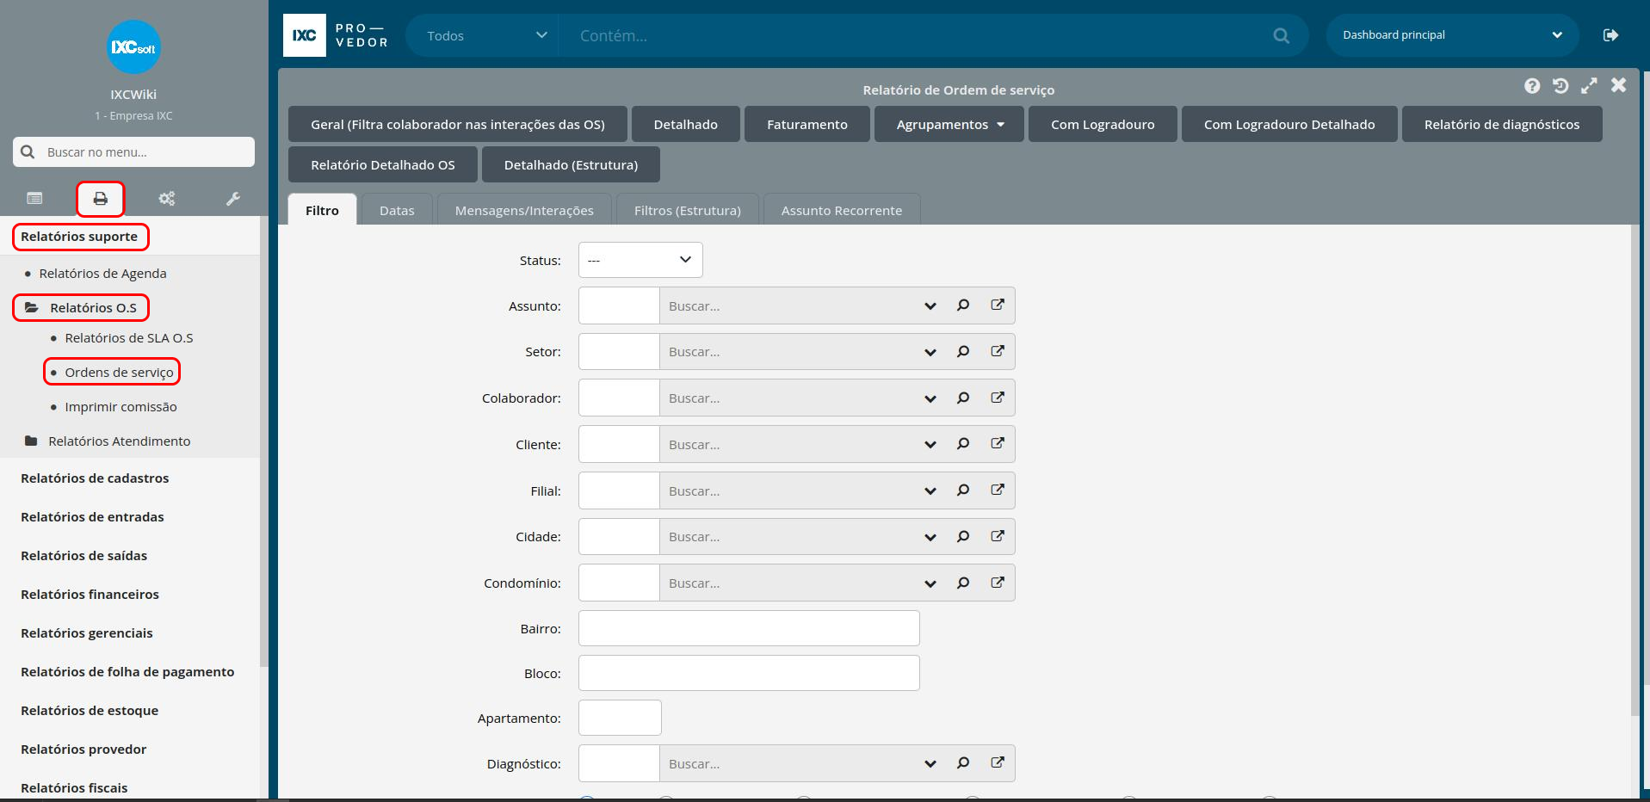Open Cliente external link icon
This screenshot has height=802, width=1650.
point(998,443)
